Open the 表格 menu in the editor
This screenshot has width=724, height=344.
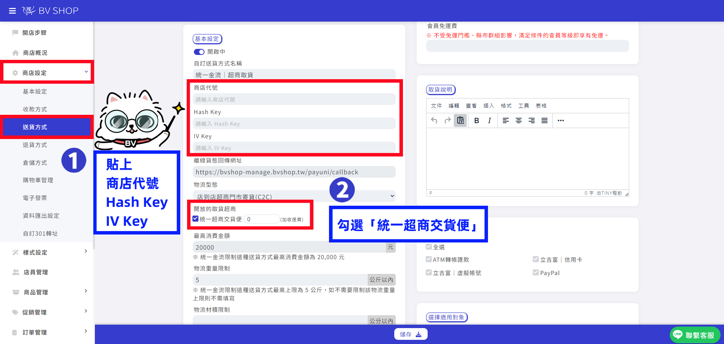[x=541, y=106]
